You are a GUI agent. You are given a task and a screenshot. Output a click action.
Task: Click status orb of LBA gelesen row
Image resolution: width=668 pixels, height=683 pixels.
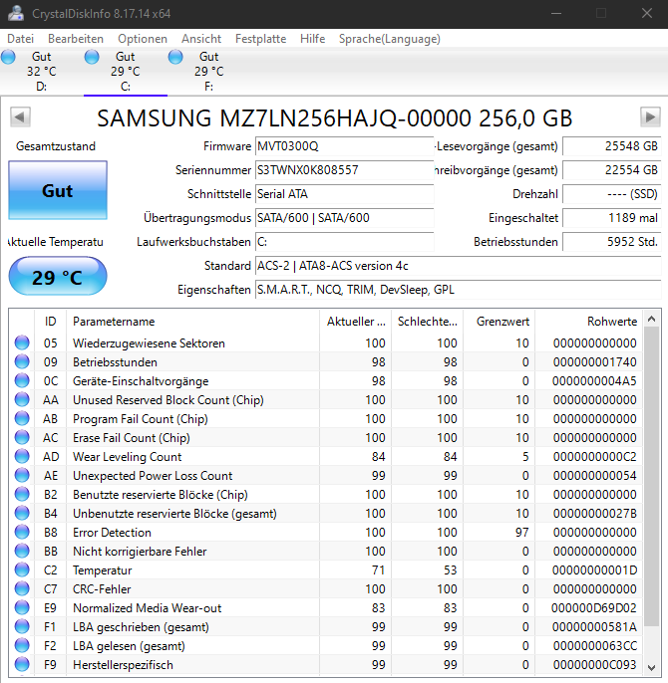pyautogui.click(x=22, y=645)
